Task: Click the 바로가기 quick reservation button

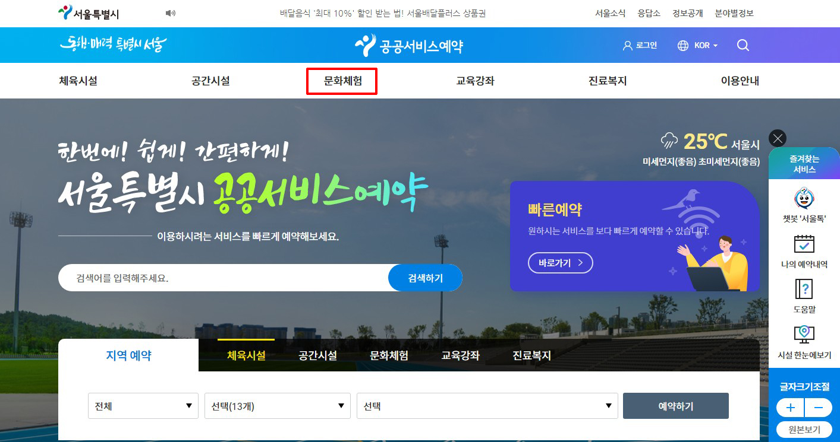Action: coord(559,263)
